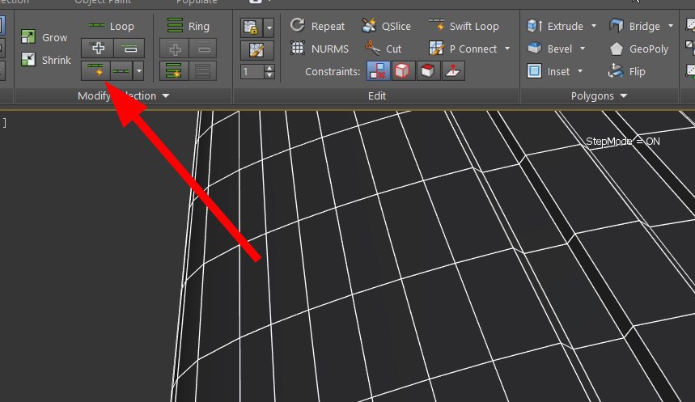
Task: Open the Inset dropdown arrow
Action: pyautogui.click(x=580, y=71)
